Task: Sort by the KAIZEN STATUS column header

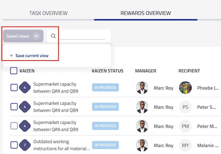Action: 107,71
